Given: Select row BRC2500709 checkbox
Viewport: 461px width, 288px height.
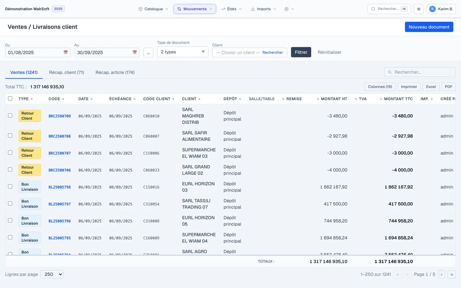Looking at the screenshot, I should (10, 115).
